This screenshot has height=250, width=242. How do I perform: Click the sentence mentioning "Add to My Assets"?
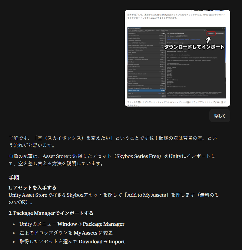pyautogui.click(x=114, y=199)
